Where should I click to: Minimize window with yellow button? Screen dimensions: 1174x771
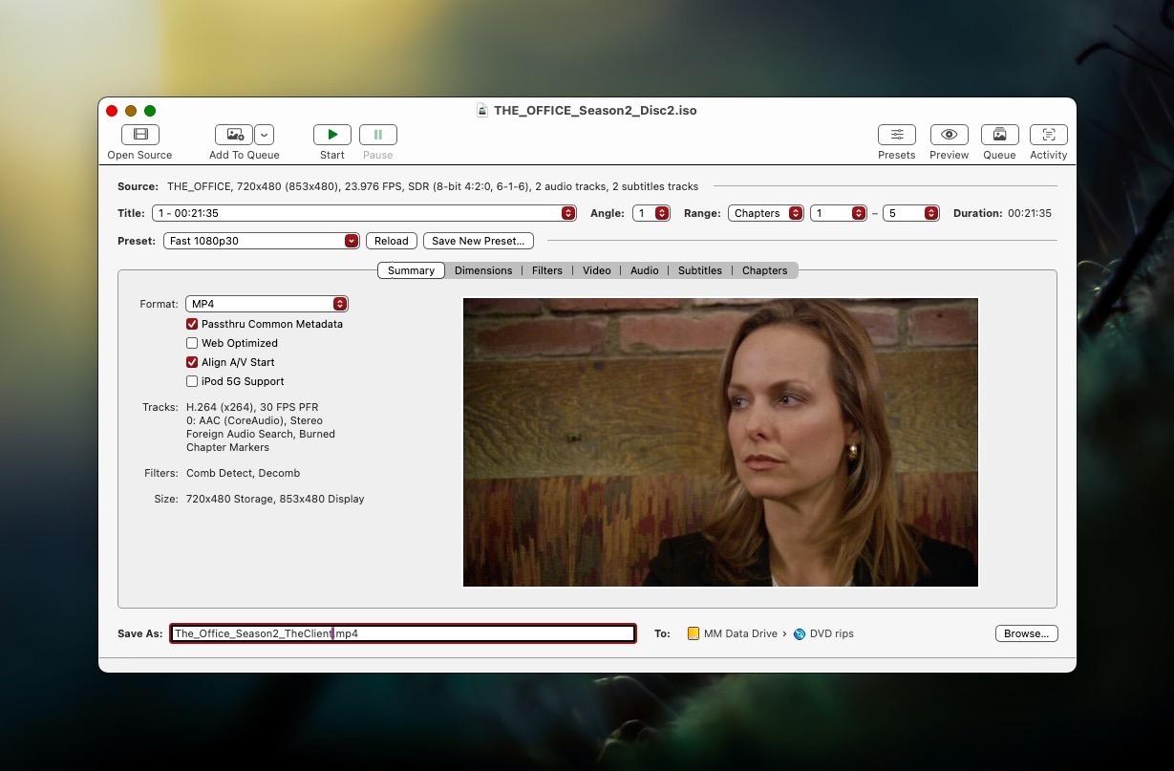[131, 111]
